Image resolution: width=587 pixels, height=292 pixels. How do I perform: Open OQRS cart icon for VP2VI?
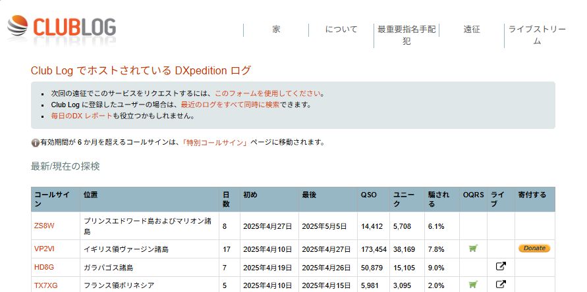[x=473, y=248]
